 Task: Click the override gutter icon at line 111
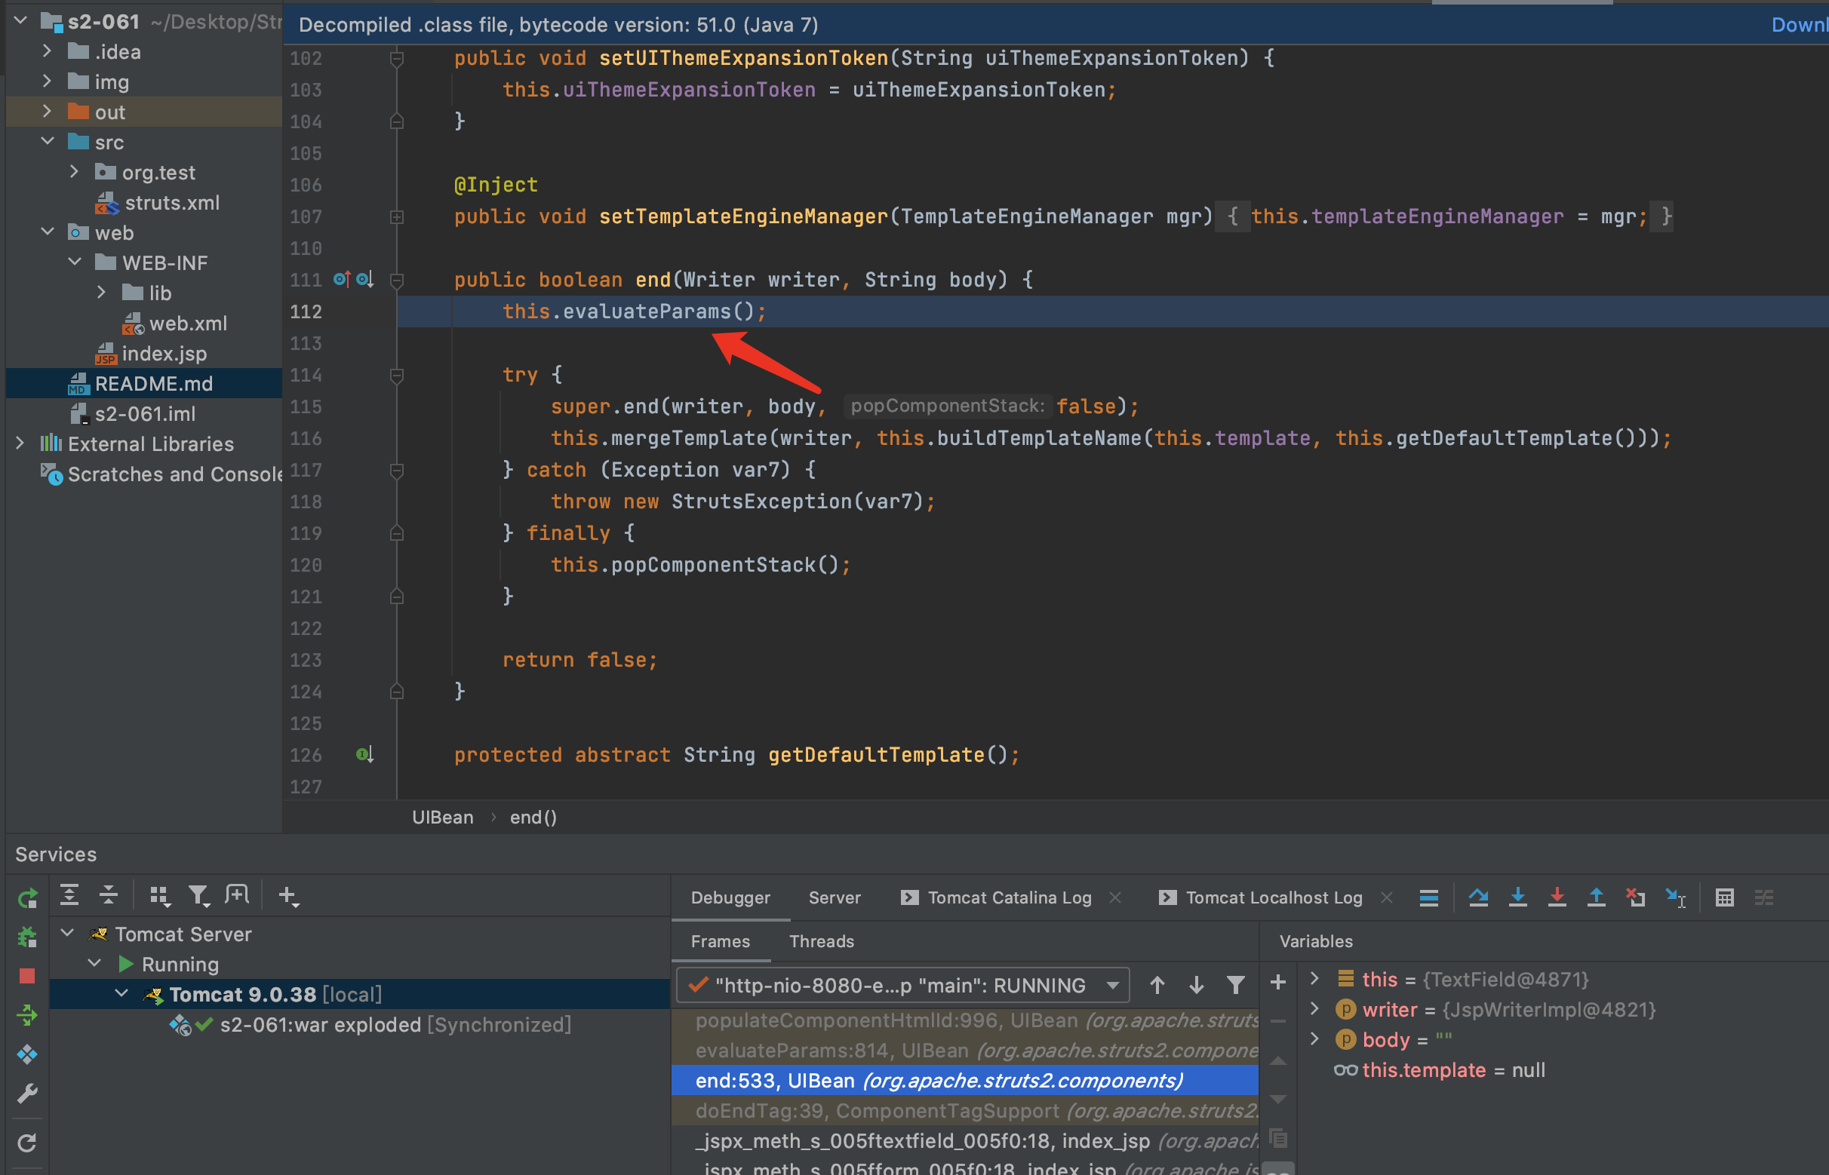[342, 279]
